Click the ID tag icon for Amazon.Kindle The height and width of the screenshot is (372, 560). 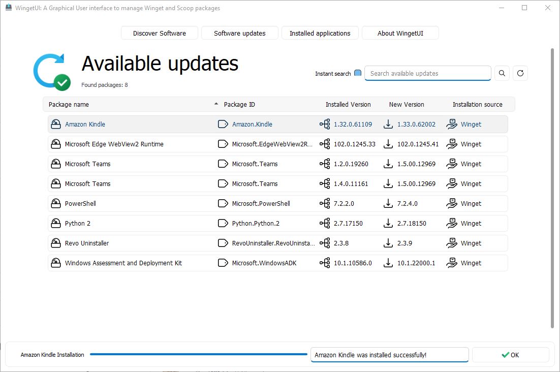[x=223, y=124]
